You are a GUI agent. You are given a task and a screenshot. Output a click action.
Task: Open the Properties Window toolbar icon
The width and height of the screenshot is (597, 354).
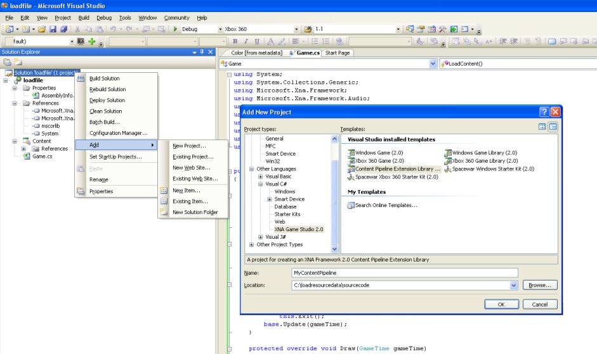tap(421, 29)
